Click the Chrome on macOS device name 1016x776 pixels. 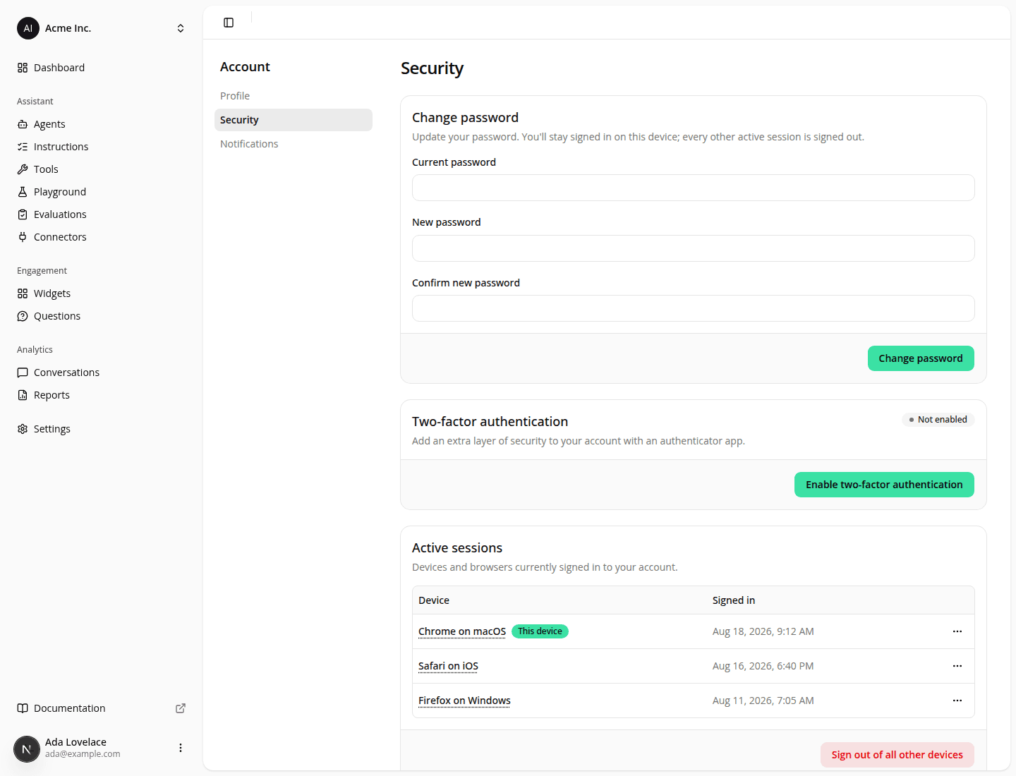point(462,631)
